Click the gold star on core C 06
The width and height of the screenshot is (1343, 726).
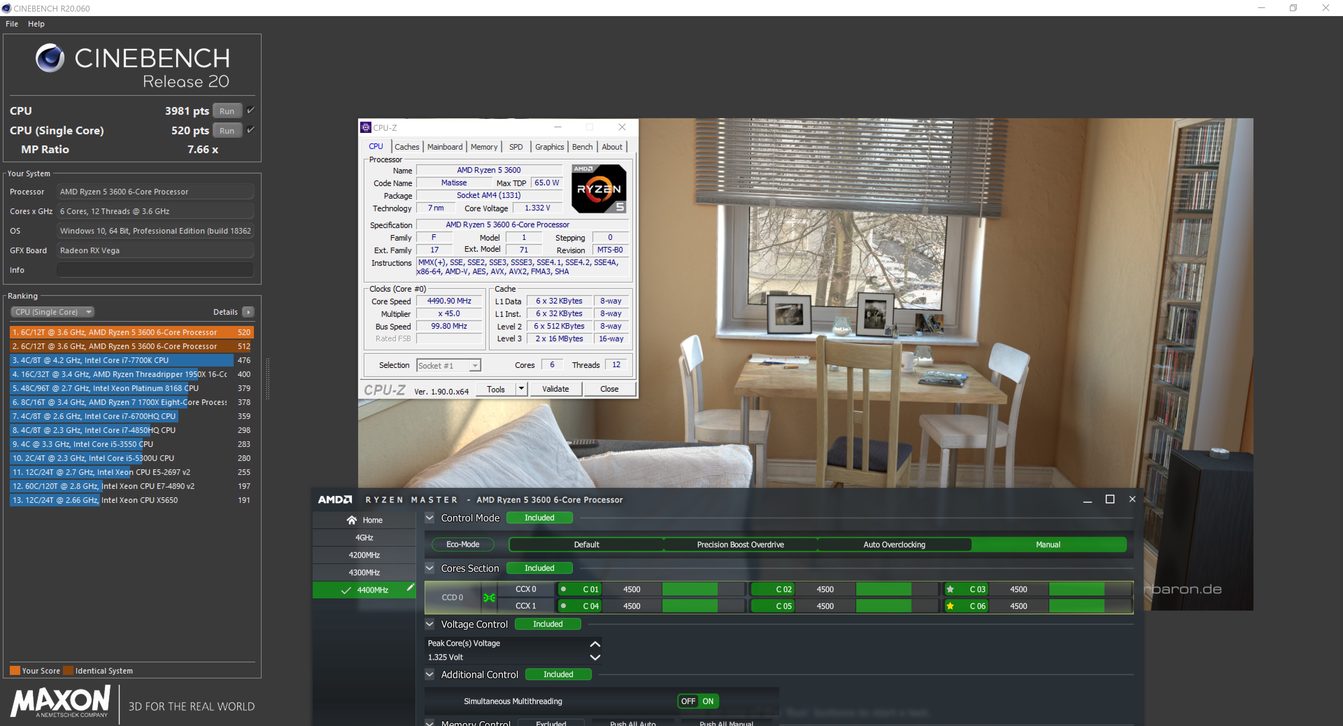tap(951, 606)
